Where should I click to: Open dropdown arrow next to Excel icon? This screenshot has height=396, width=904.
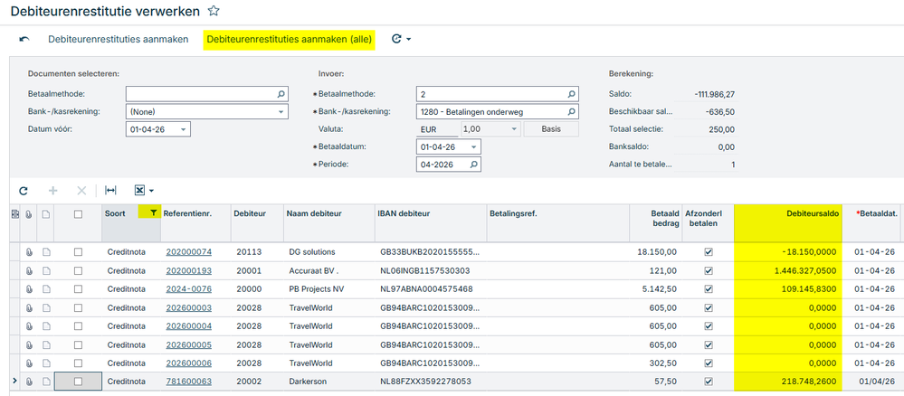point(151,191)
